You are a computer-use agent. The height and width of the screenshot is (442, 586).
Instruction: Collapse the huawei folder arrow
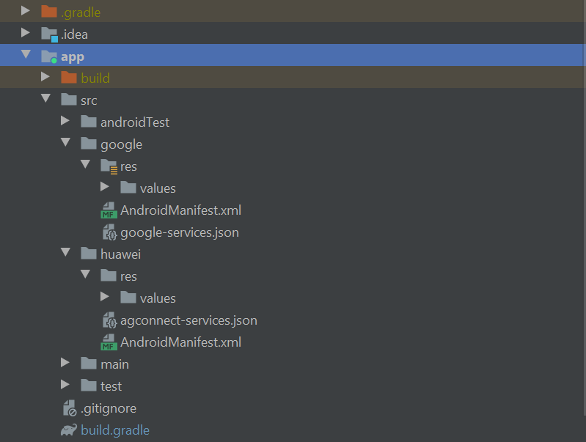[65, 252]
